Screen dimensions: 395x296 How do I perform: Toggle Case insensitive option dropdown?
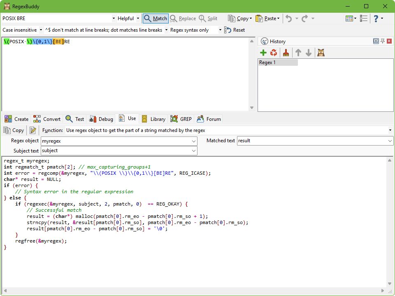pyautogui.click(x=41, y=30)
